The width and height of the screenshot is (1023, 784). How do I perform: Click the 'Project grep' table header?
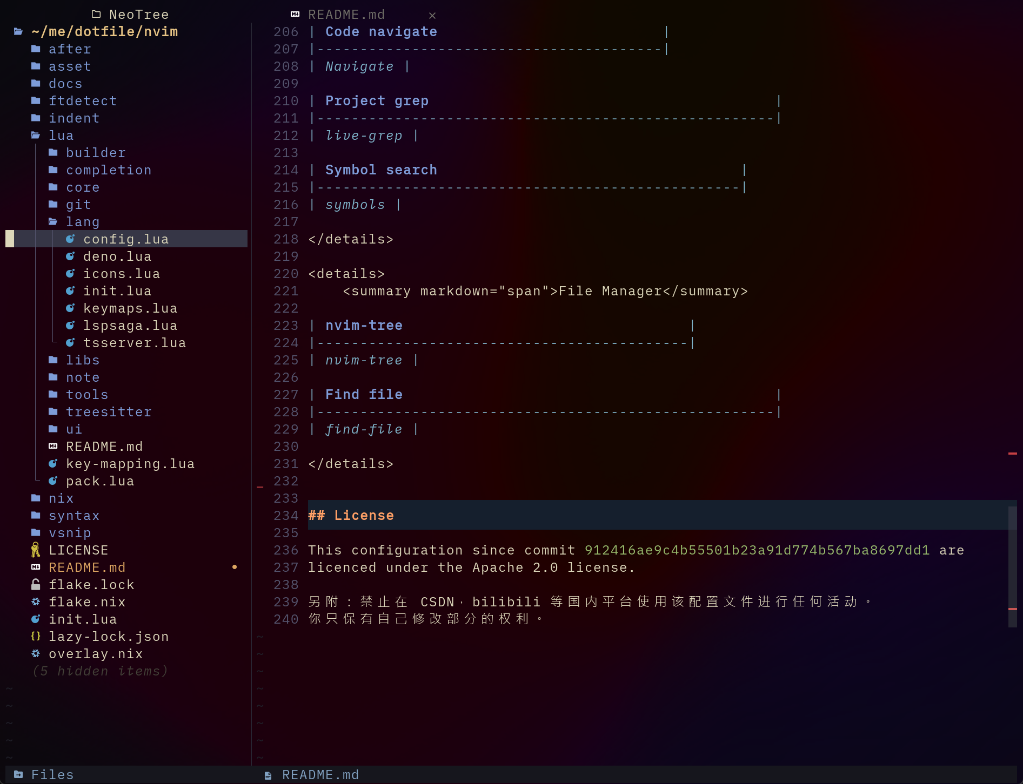pos(377,101)
